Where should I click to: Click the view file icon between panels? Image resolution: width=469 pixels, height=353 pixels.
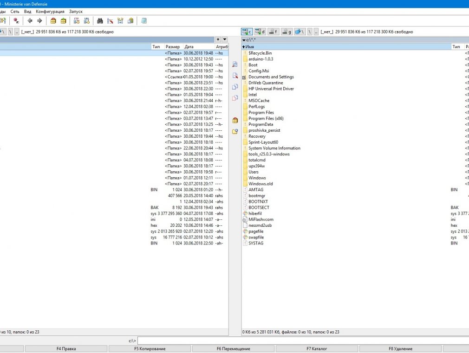pyautogui.click(x=235, y=64)
